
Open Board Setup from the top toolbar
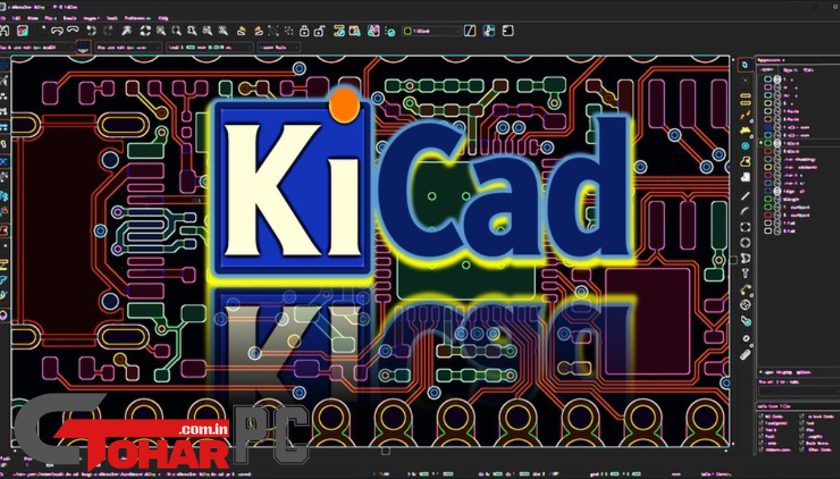pyautogui.click(x=22, y=31)
